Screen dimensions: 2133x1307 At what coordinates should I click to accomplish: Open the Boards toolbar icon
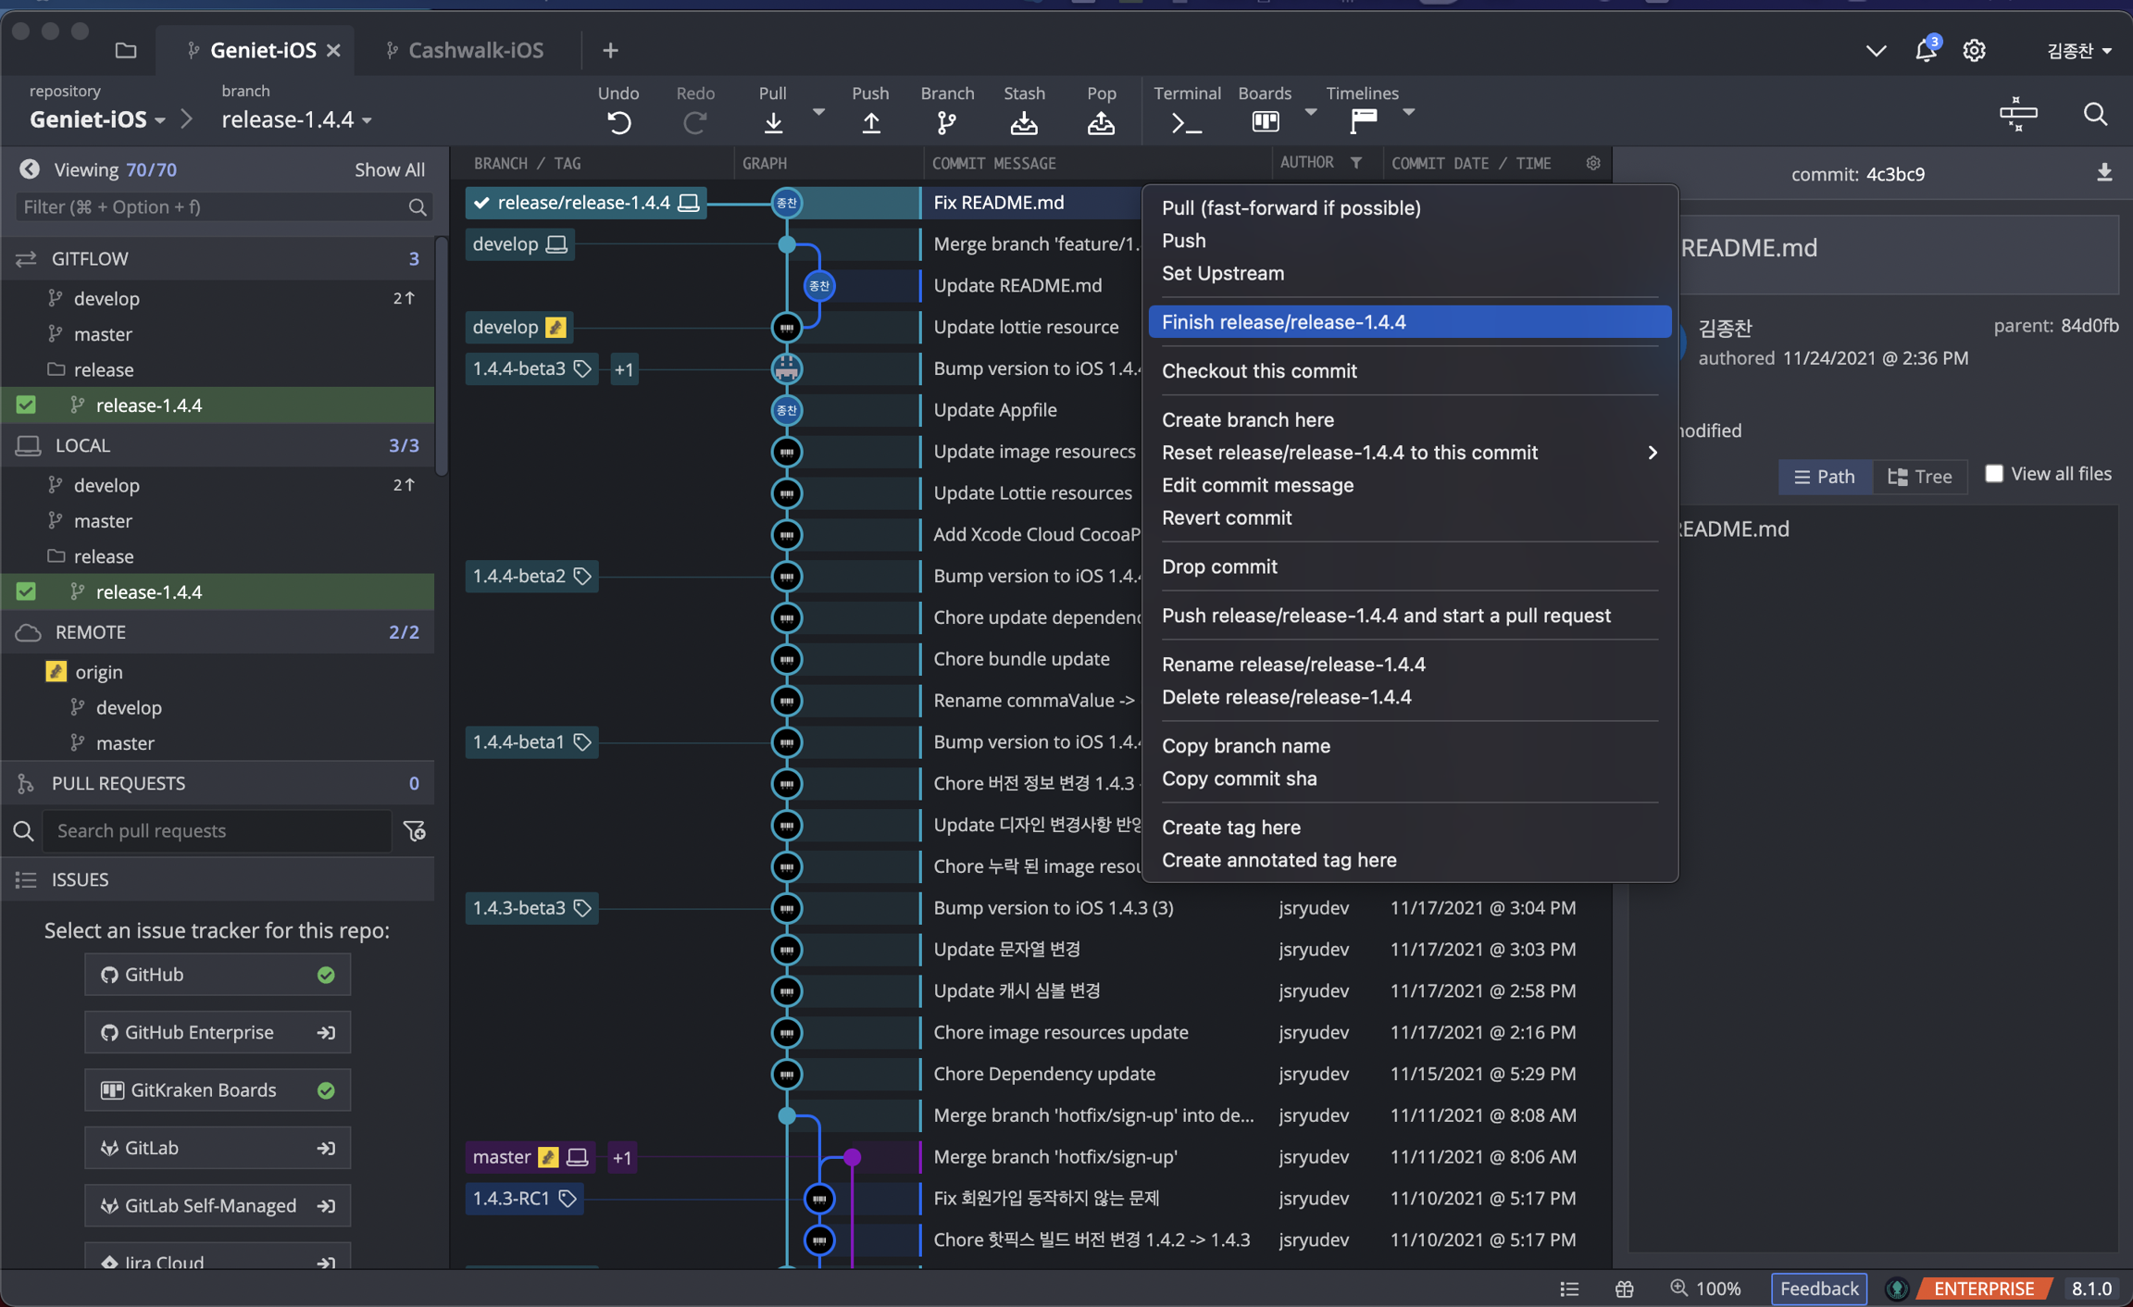[x=1265, y=121]
